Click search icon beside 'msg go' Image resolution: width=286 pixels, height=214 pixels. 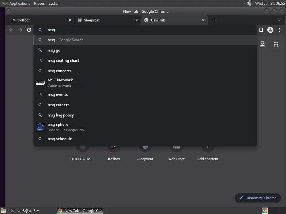pyautogui.click(x=40, y=50)
